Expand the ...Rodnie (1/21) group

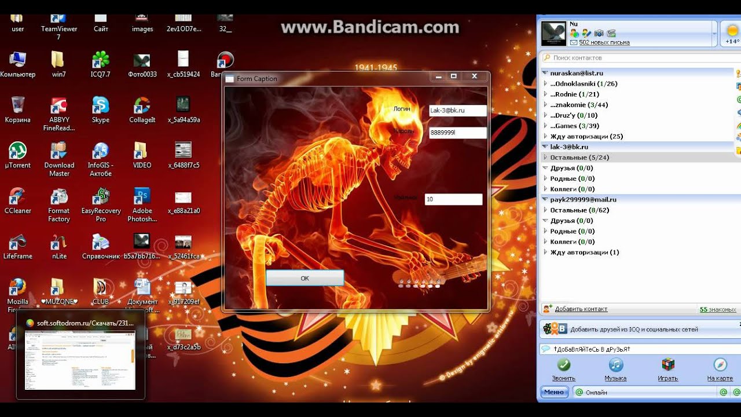pos(545,94)
